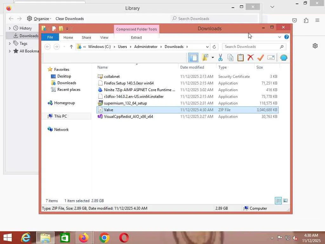Open Recent places in navigation pane

(x=69, y=89)
